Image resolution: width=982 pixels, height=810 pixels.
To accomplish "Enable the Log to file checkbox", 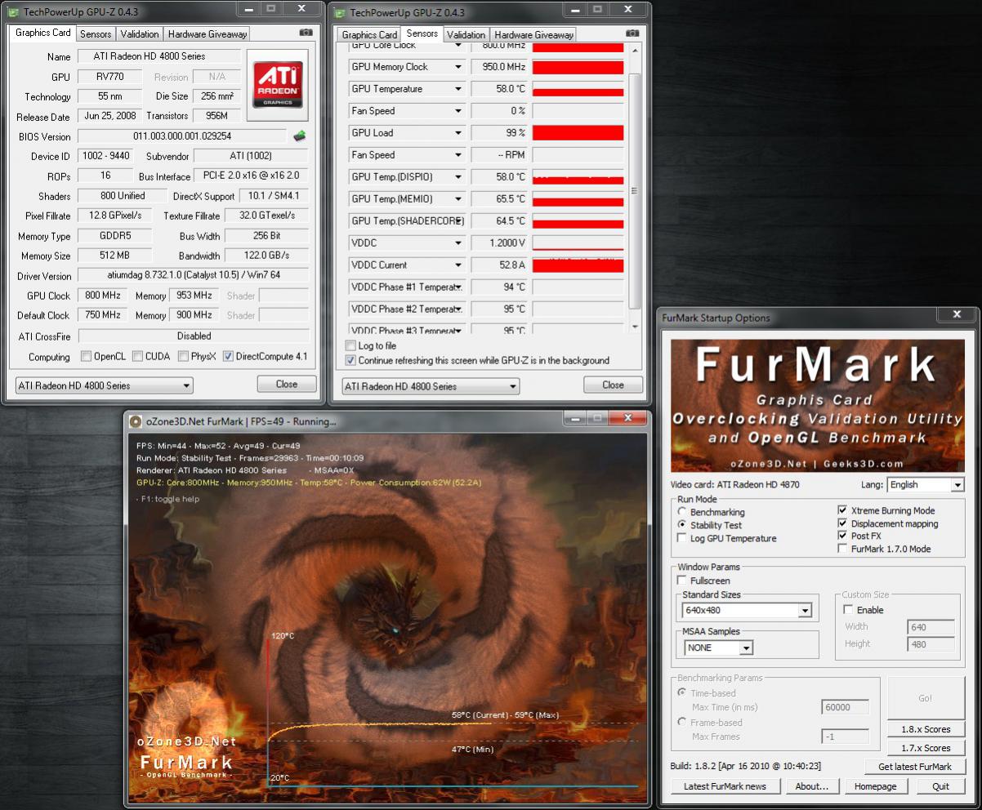I will [350, 345].
